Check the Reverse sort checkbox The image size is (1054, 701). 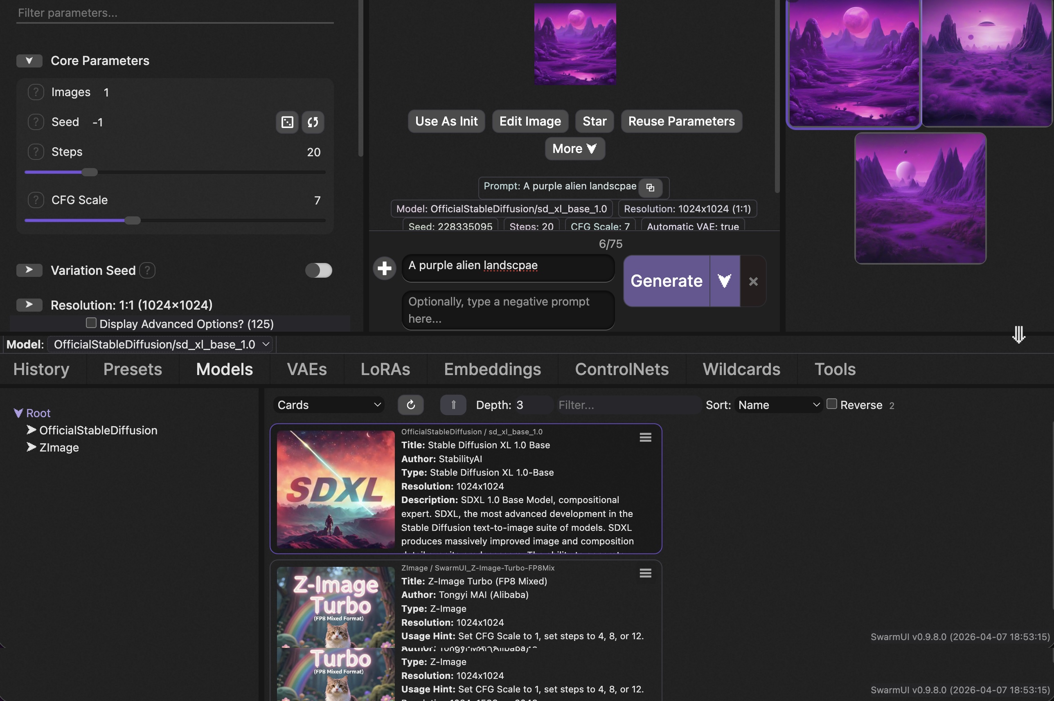coord(831,404)
